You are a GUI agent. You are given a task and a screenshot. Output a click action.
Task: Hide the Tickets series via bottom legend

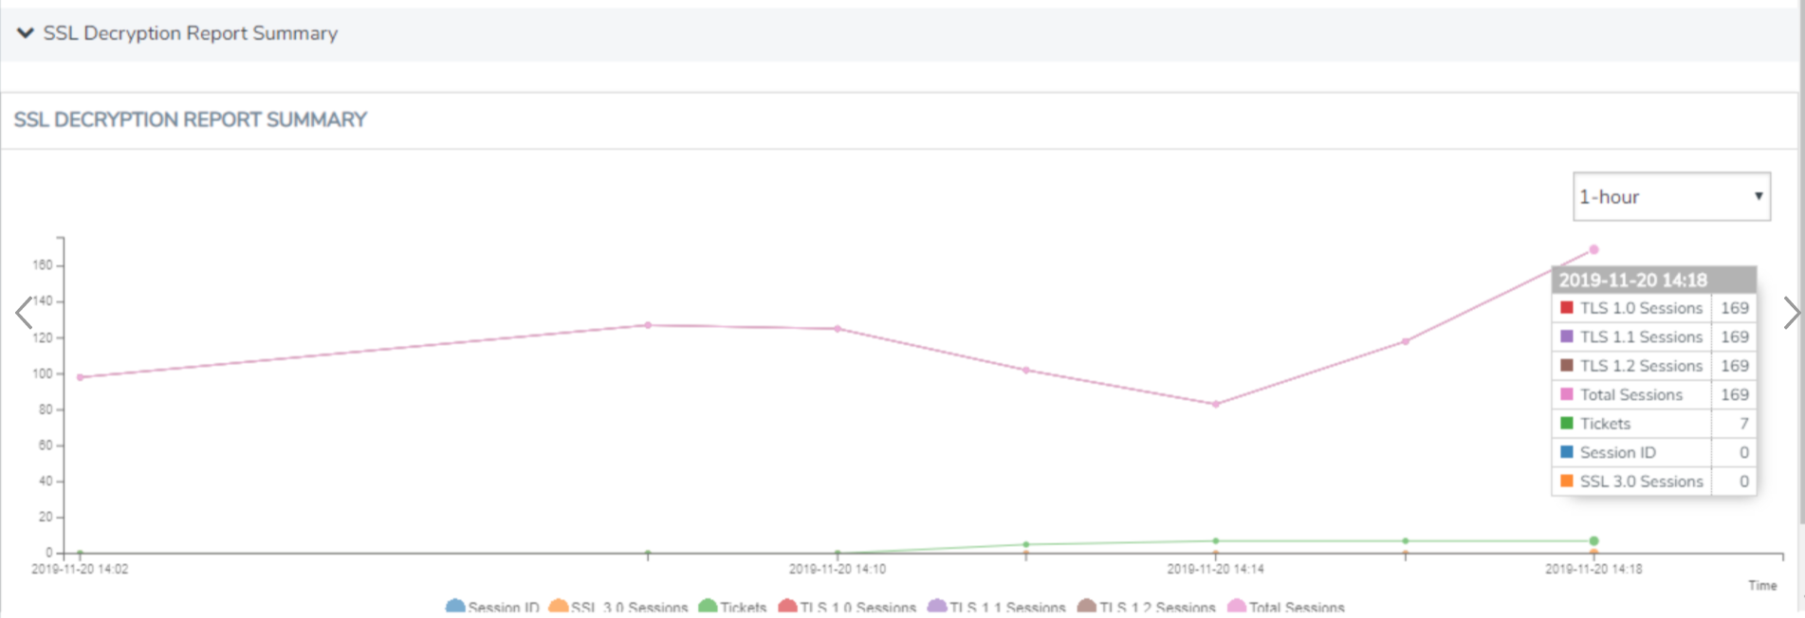708,607
